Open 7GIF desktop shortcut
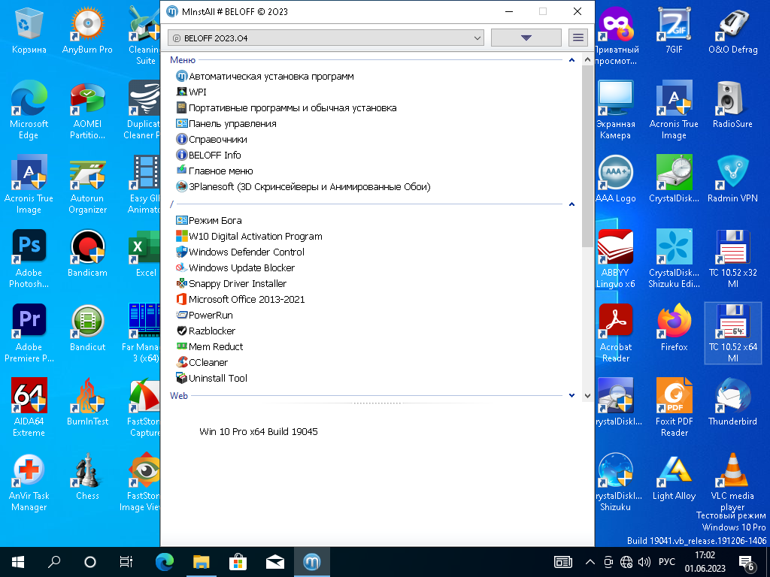The image size is (770, 577). coord(675,32)
